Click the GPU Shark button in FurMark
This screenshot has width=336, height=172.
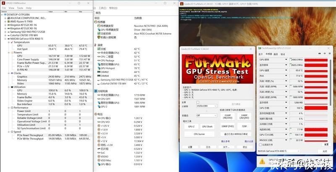point(207,127)
